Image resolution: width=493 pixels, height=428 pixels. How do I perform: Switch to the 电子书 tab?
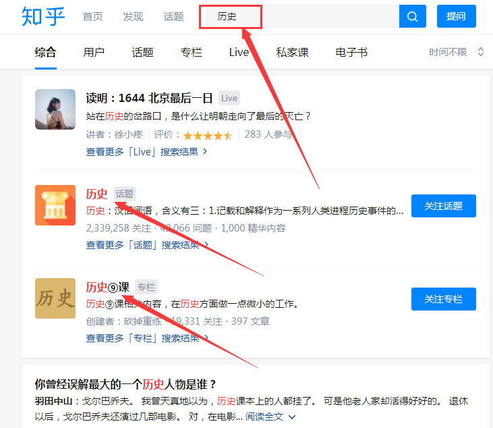[x=351, y=52]
